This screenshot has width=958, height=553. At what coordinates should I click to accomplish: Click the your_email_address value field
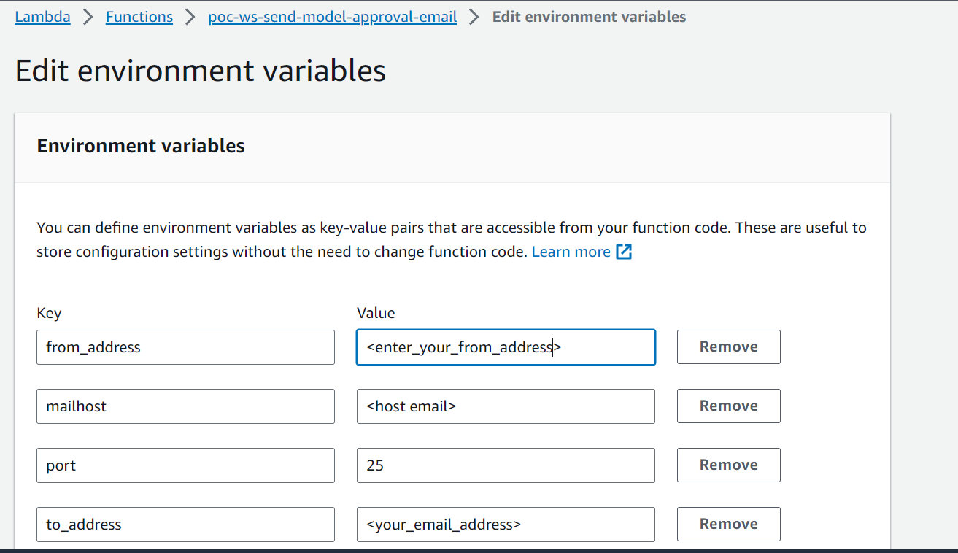[506, 524]
